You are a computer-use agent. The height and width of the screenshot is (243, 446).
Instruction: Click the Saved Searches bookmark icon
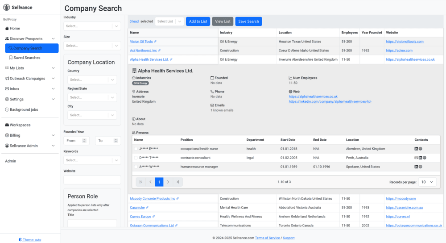click(x=11, y=58)
